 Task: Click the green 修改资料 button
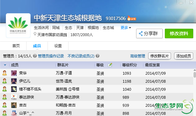pos(179,34)
